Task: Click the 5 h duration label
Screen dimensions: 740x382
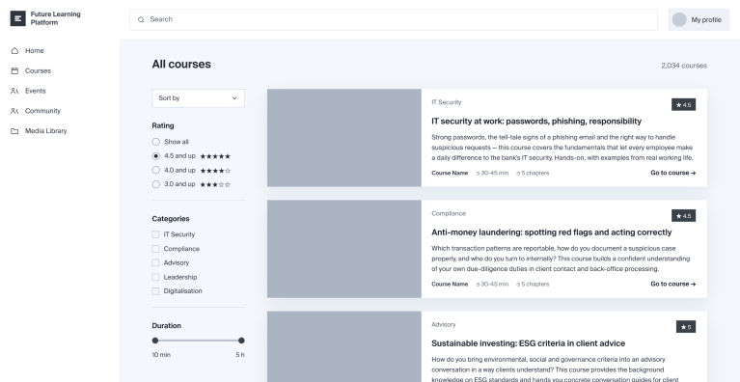Action: pyautogui.click(x=240, y=355)
